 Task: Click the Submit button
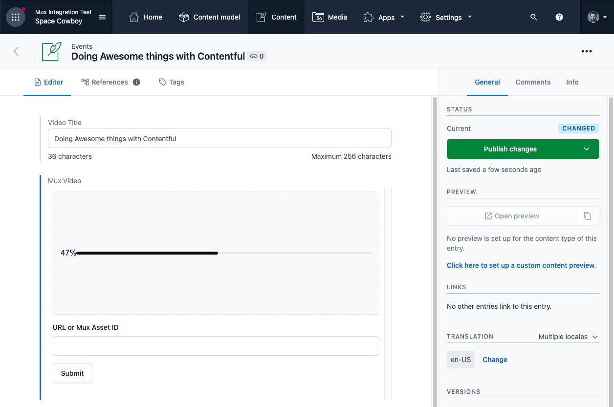(x=72, y=373)
